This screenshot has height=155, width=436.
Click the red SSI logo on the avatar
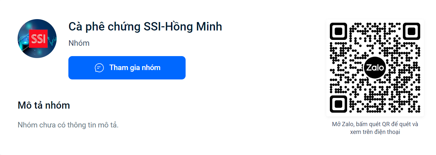pos(38,39)
